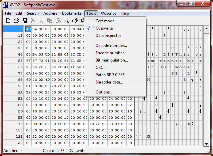Screen dimensions: 213x156
Task: Toggle Text mode in Tools menu
Action: [115, 21]
